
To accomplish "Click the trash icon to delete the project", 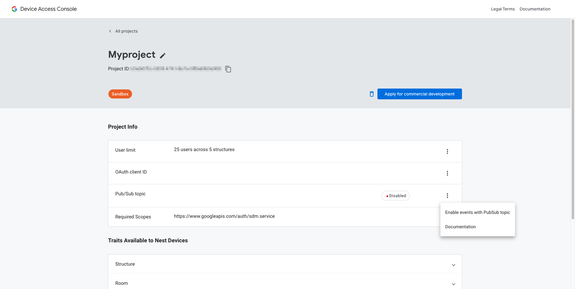I will coord(371,94).
